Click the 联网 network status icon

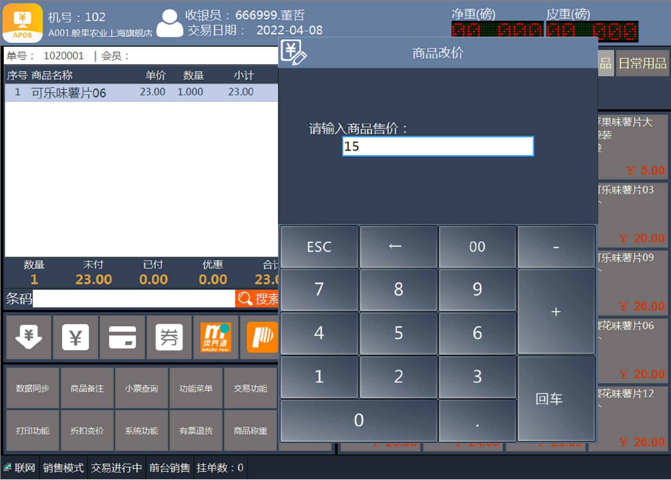coord(7,467)
